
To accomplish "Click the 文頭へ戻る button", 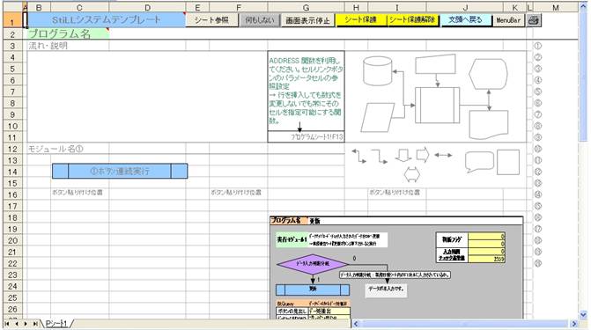I will pos(465,20).
